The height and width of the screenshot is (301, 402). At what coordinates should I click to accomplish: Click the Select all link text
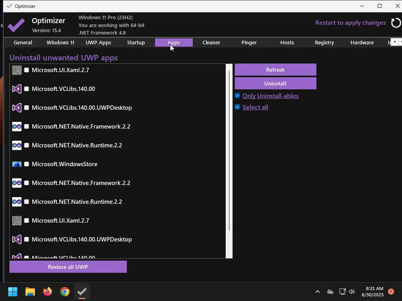tap(255, 107)
